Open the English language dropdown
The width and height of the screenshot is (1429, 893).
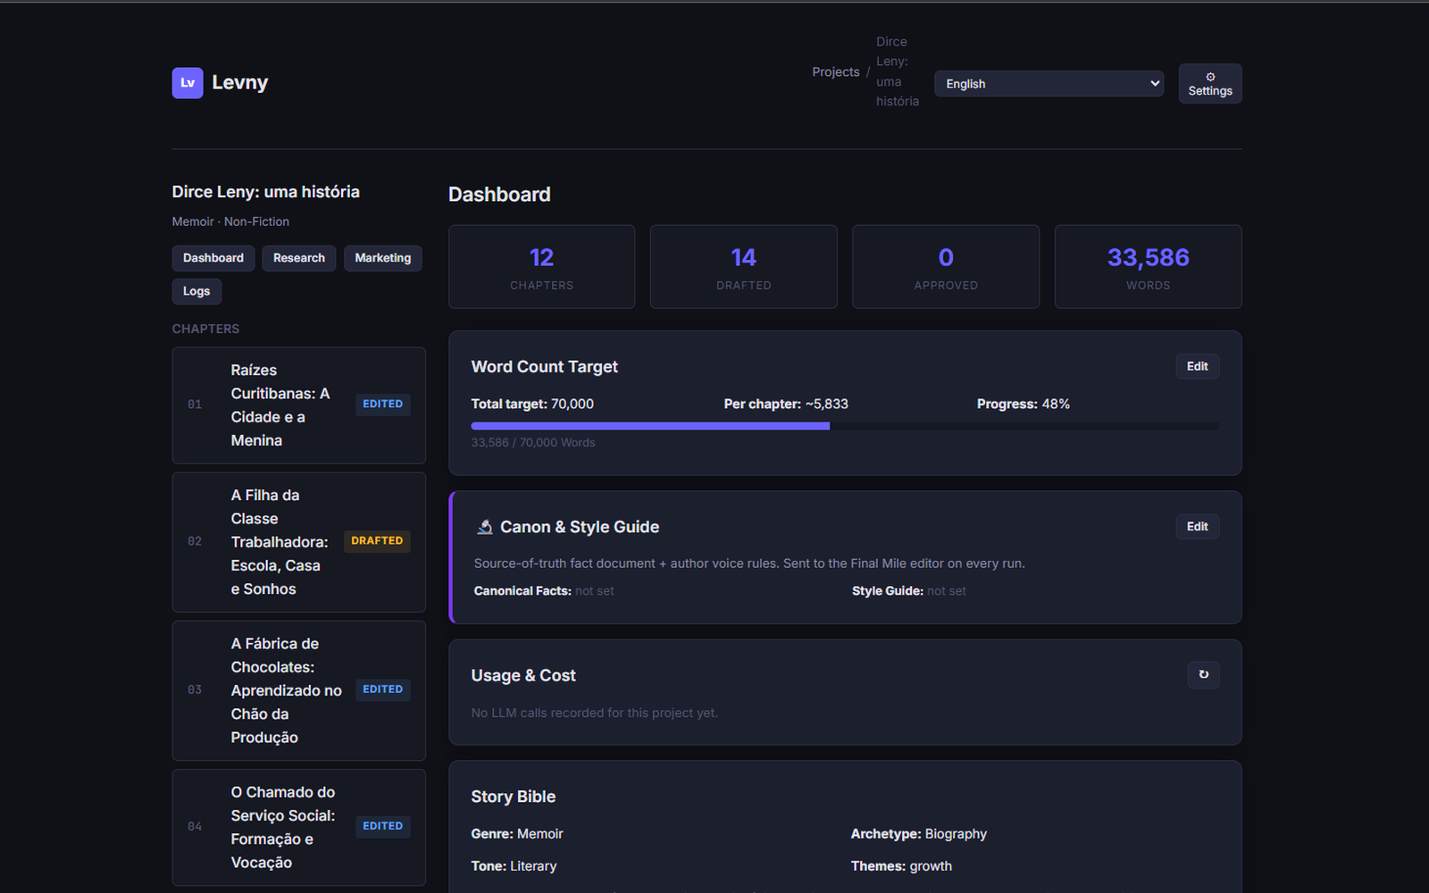[1049, 84]
